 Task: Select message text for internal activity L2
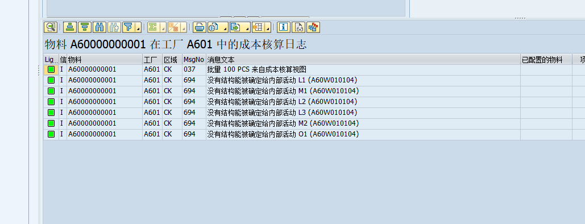pos(283,102)
